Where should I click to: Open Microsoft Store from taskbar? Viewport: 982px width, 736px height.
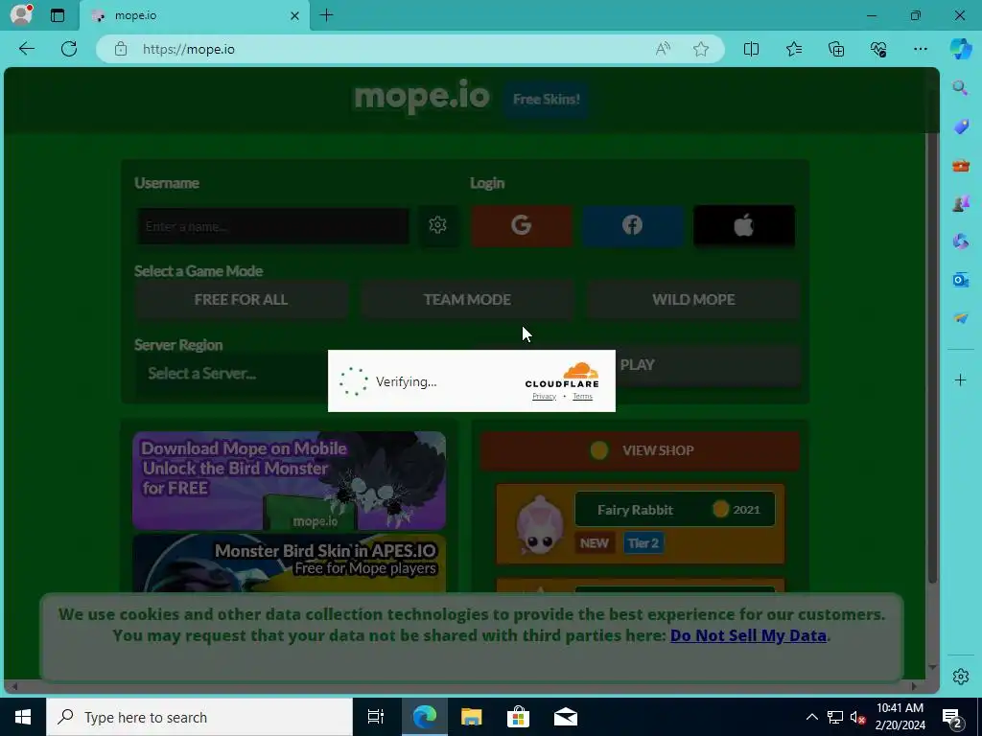(x=518, y=717)
